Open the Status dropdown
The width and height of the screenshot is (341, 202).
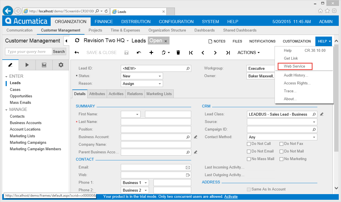click(x=160, y=76)
